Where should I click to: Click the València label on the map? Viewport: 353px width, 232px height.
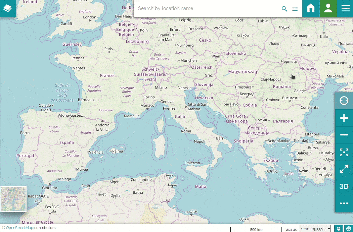point(96,153)
